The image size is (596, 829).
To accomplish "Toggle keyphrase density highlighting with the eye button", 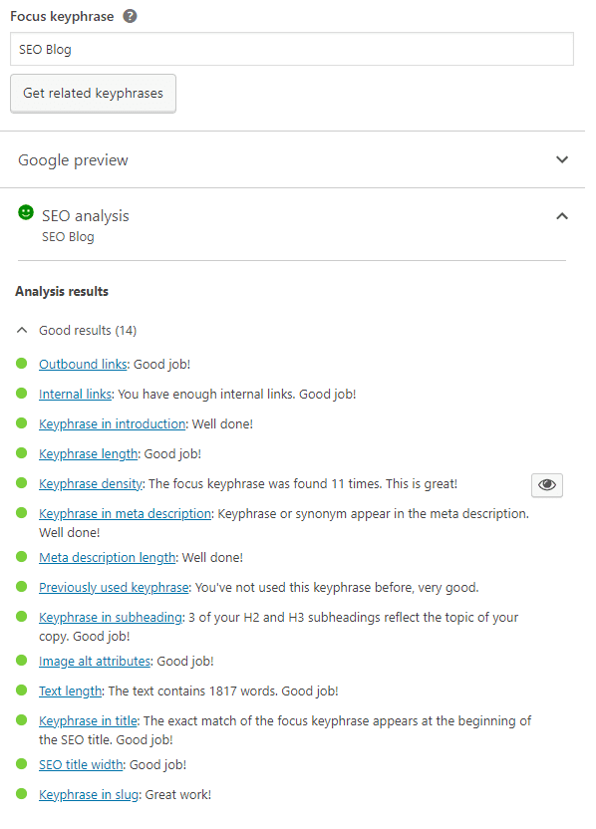I will click(x=547, y=485).
